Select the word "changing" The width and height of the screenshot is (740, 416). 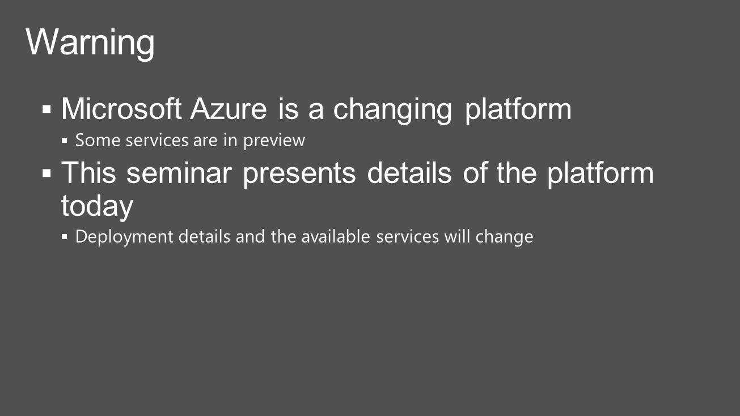pyautogui.click(x=392, y=110)
